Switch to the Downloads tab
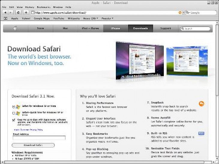The height and width of the screenshot is (164, 219). point(140,28)
